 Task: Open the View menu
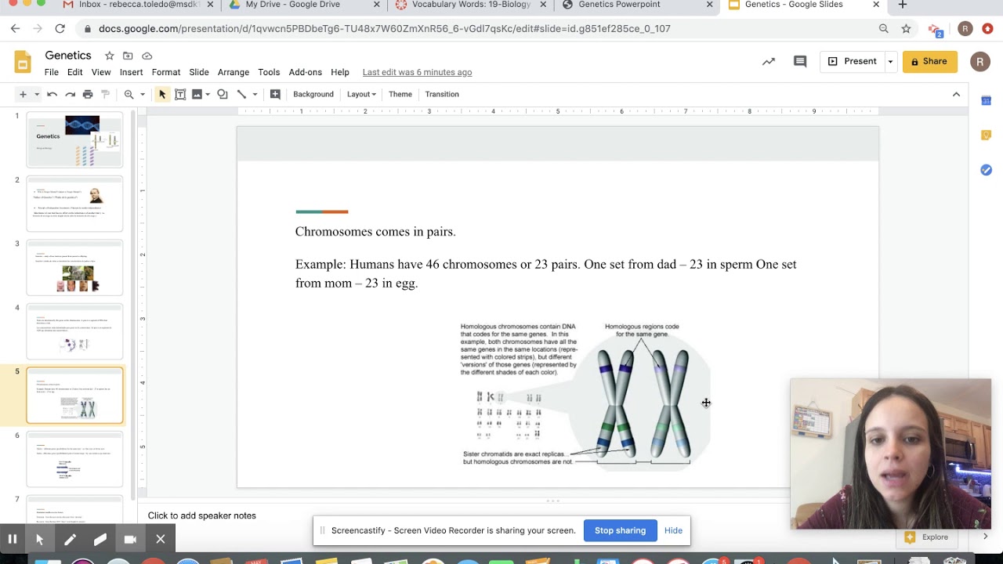pyautogui.click(x=101, y=72)
